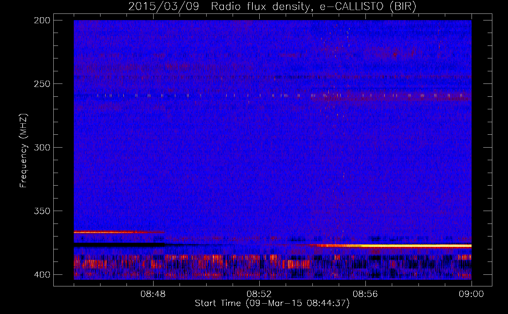Click the 'Start Time (09-Mar-15 08:44:37)' label
The width and height of the screenshot is (508, 314).
[272, 303]
